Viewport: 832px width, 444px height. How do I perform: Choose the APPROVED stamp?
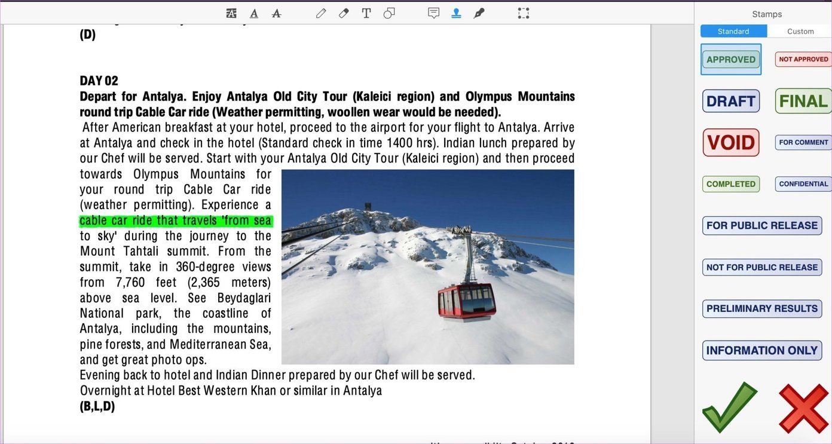(731, 59)
